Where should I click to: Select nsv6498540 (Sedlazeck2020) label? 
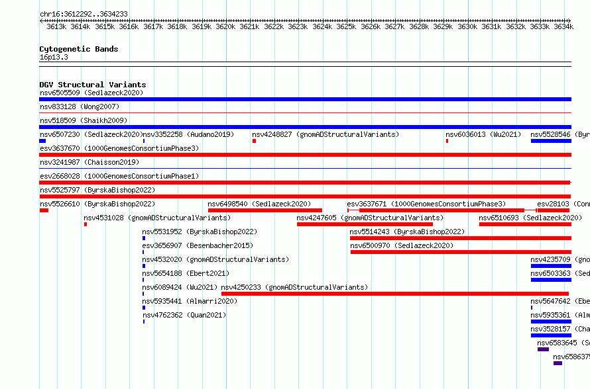pos(259,204)
